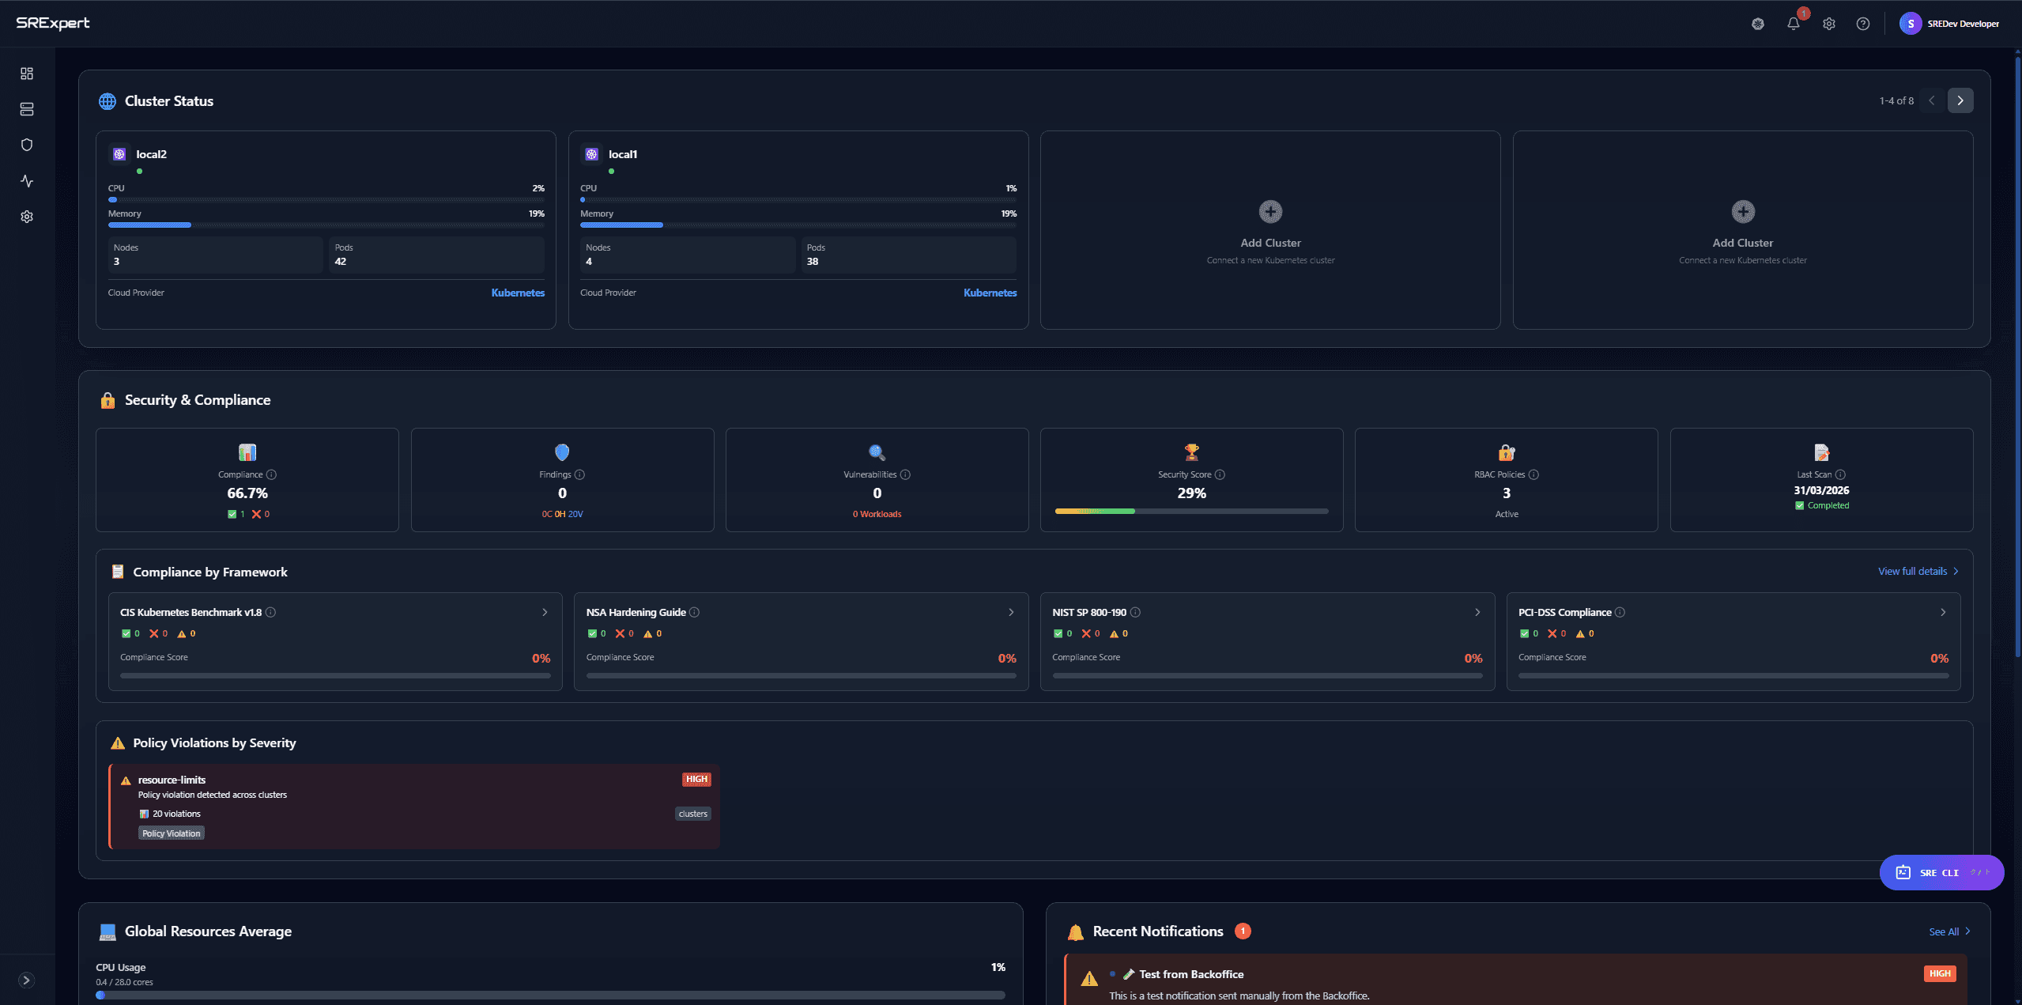The image size is (2022, 1005).
Task: Click the Kubernetes icon in top bar
Action: tap(1758, 23)
